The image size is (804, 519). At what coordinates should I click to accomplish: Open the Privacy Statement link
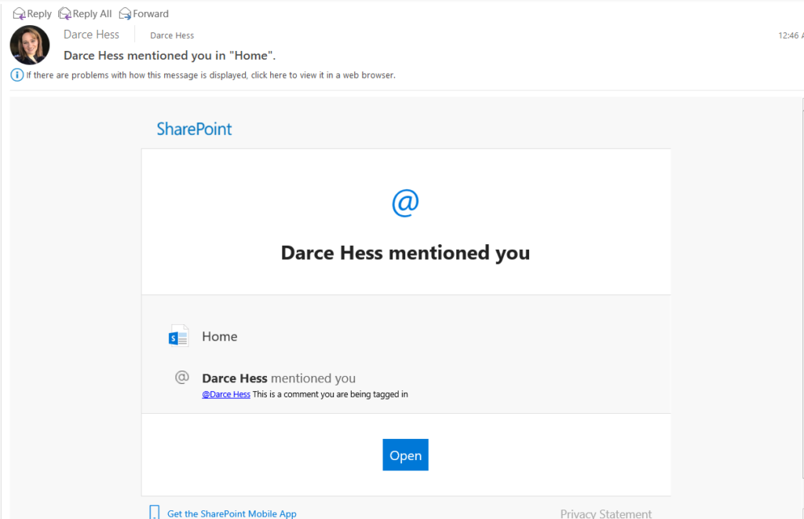[x=605, y=514]
